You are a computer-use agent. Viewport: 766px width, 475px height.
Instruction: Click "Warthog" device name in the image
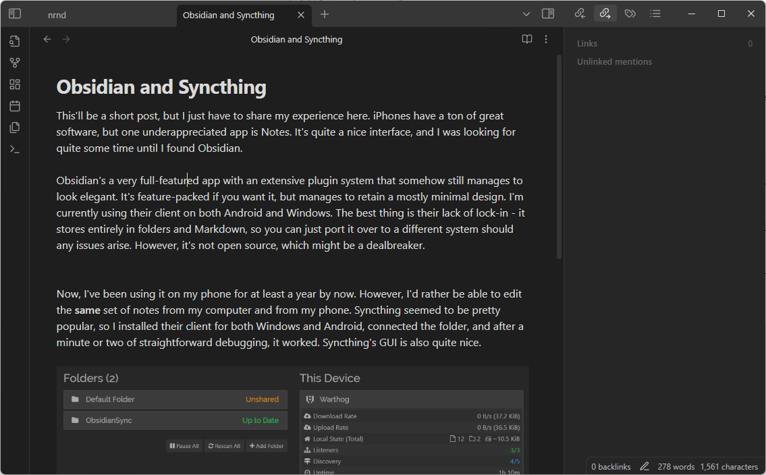click(334, 399)
